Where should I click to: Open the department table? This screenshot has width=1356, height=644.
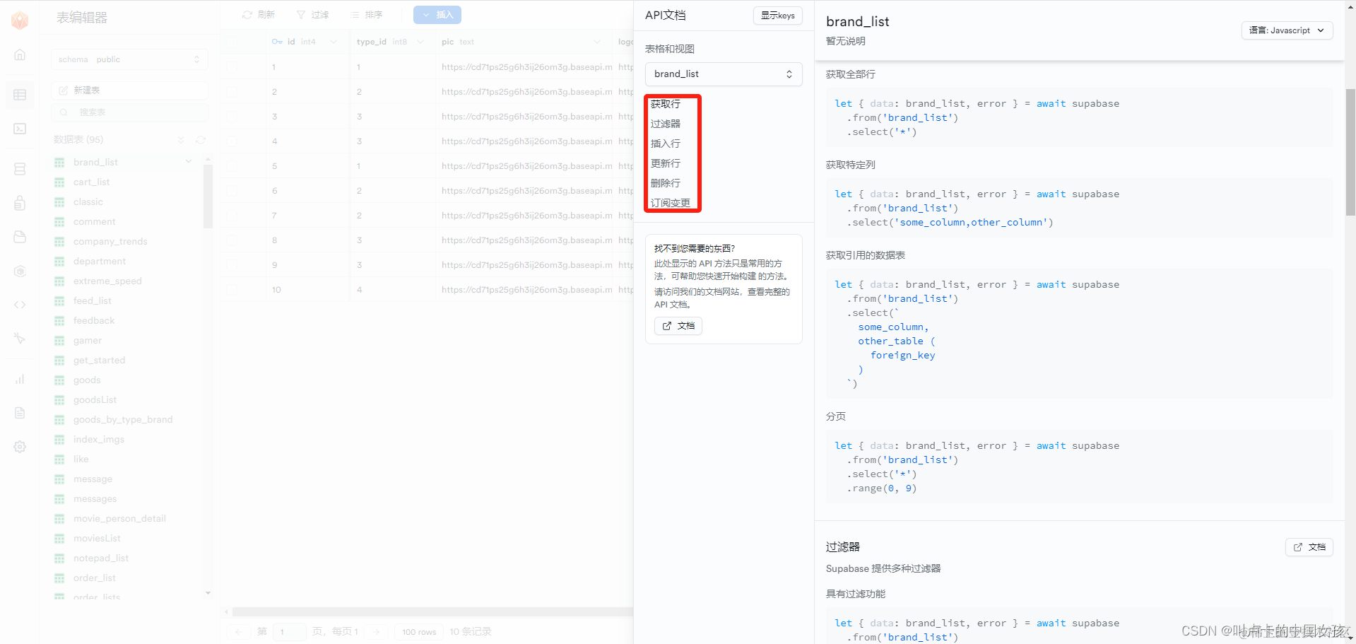pyautogui.click(x=100, y=262)
